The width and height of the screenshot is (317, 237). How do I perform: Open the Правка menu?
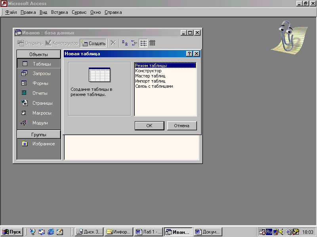tap(28, 12)
